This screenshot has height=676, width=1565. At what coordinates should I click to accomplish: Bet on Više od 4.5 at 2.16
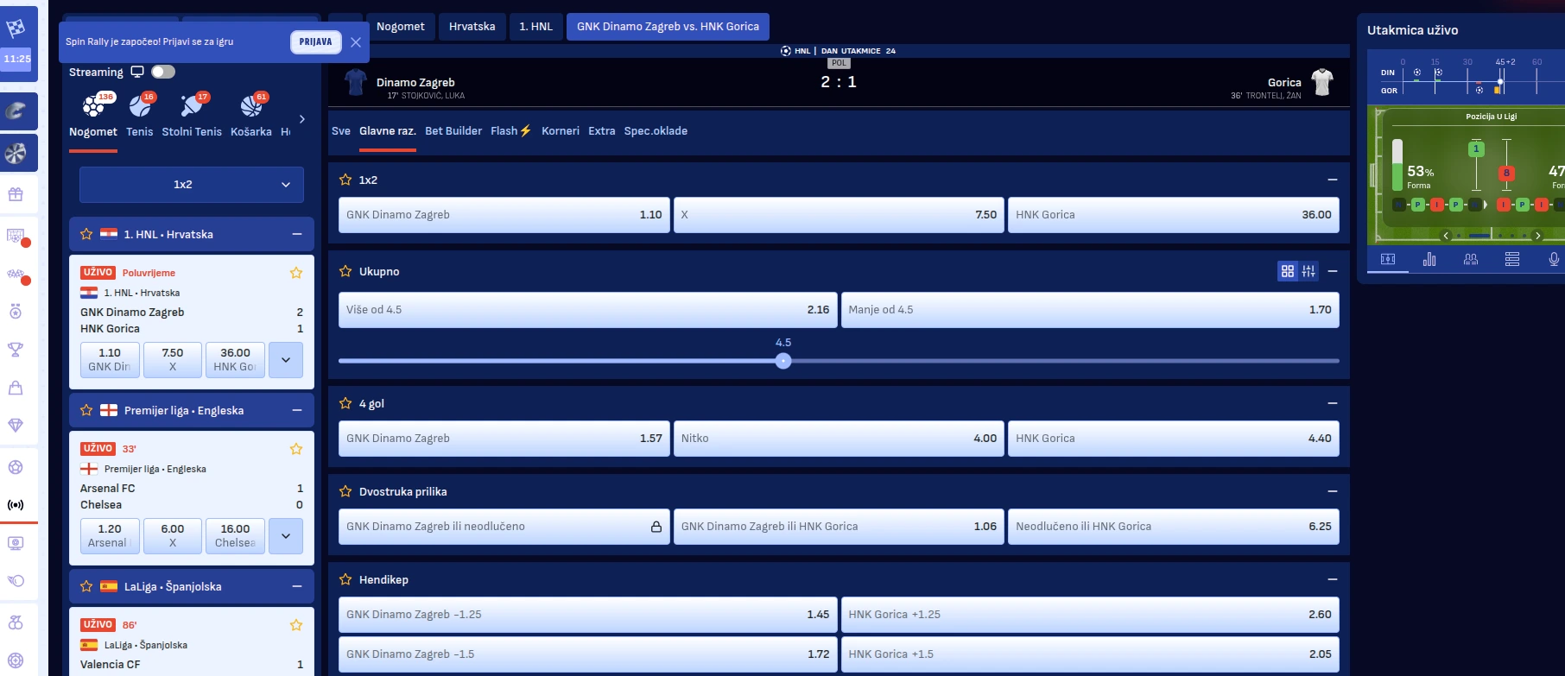587,310
